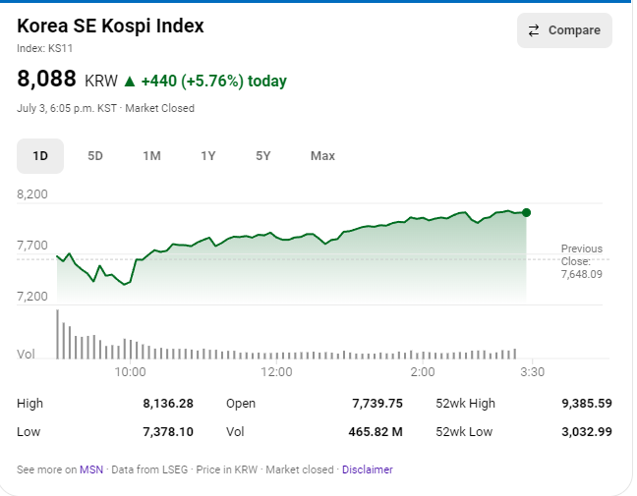Click the tallest opening volume bar

pyautogui.click(x=57, y=335)
